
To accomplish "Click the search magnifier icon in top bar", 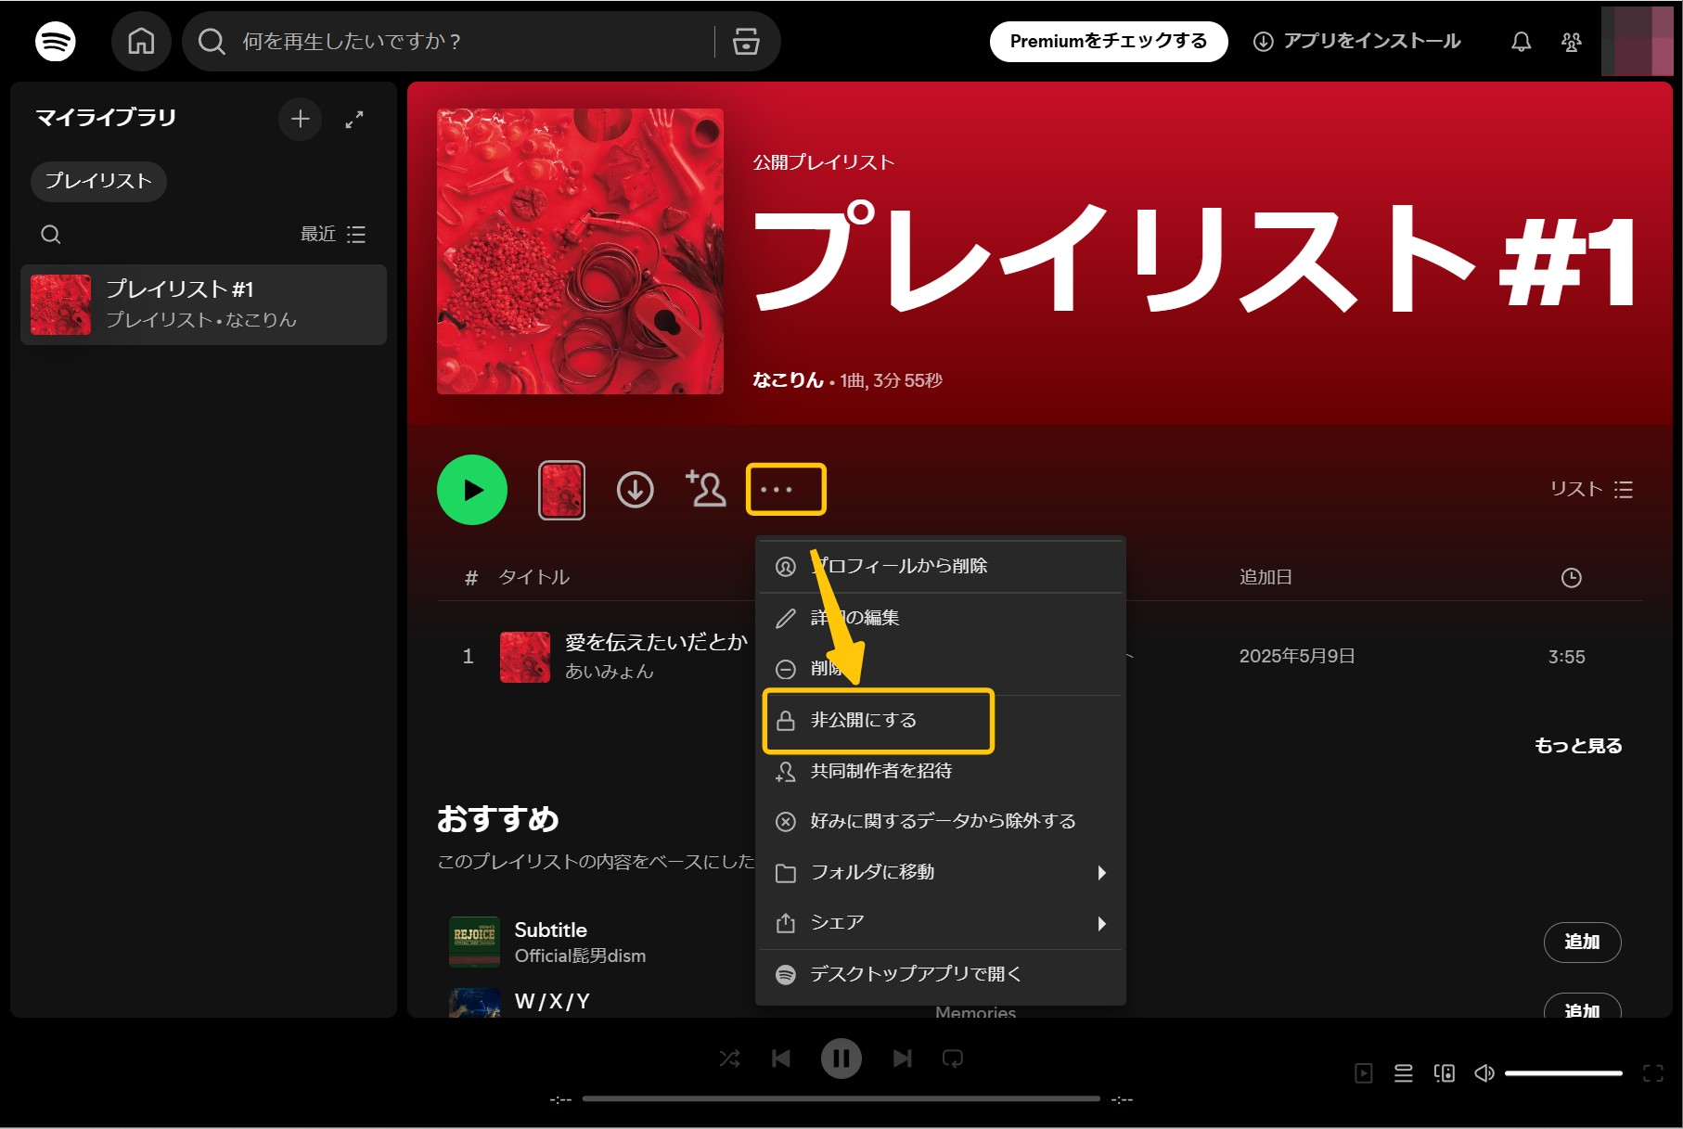I will (212, 42).
